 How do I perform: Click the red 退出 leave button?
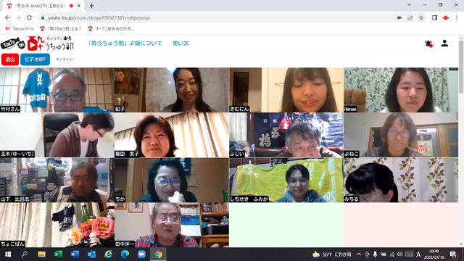tap(10, 59)
